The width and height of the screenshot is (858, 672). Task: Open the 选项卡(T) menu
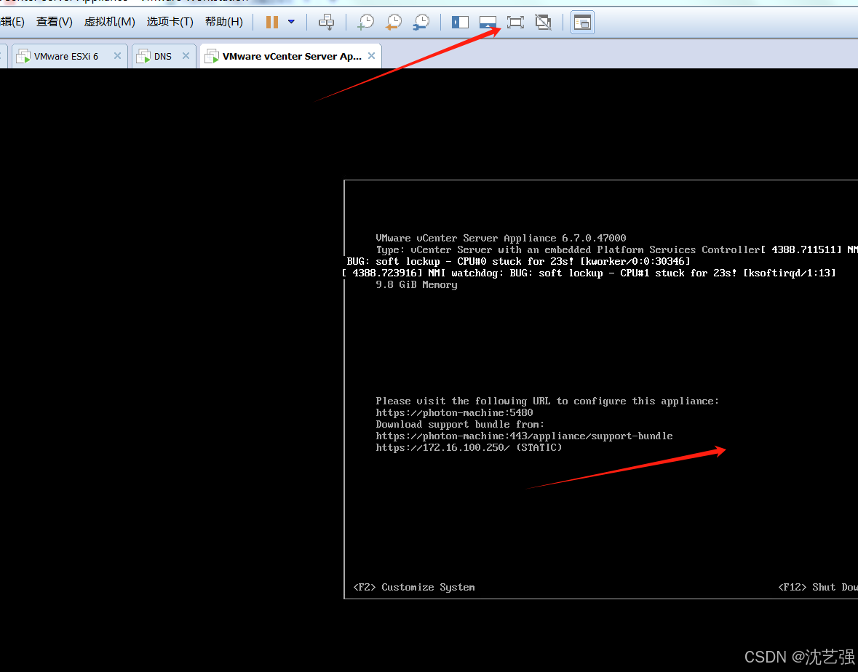[x=170, y=22]
